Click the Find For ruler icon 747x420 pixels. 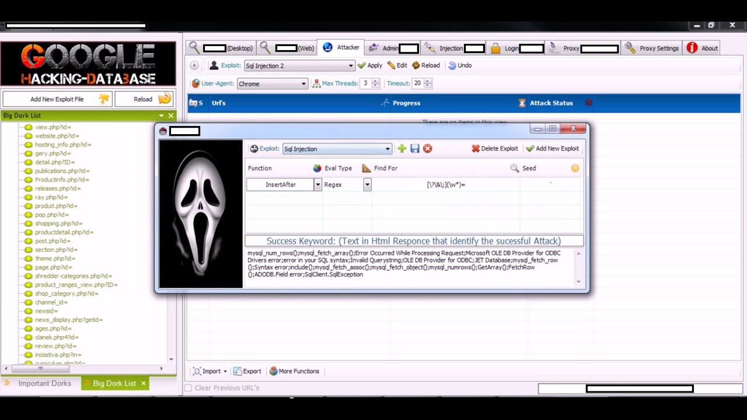point(366,168)
